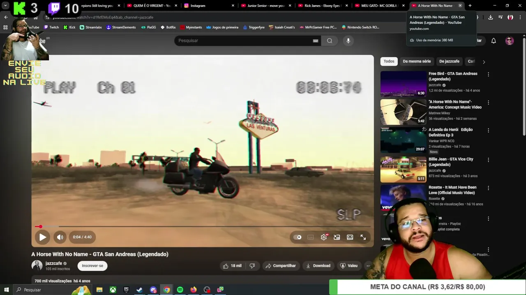Image resolution: width=526 pixels, height=295 pixels.
Task: Toggle theater mode icon
Action: [350, 237]
